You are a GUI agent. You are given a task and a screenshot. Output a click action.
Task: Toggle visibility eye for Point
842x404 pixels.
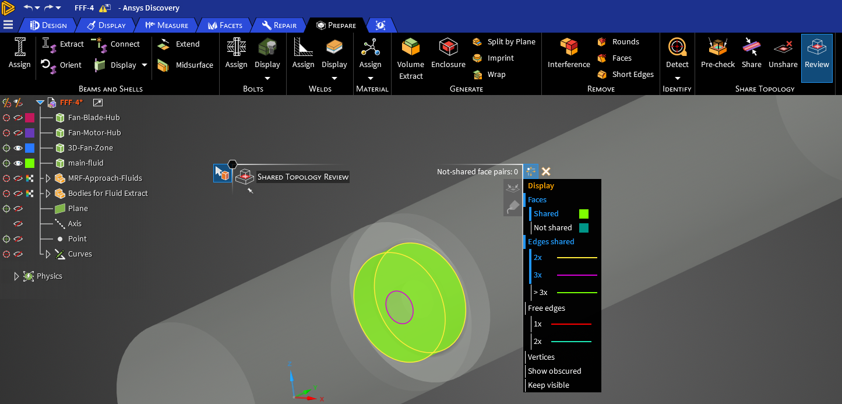[18, 239]
